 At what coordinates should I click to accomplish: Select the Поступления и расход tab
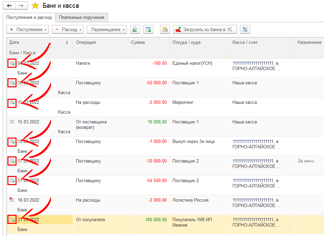tap(29, 17)
